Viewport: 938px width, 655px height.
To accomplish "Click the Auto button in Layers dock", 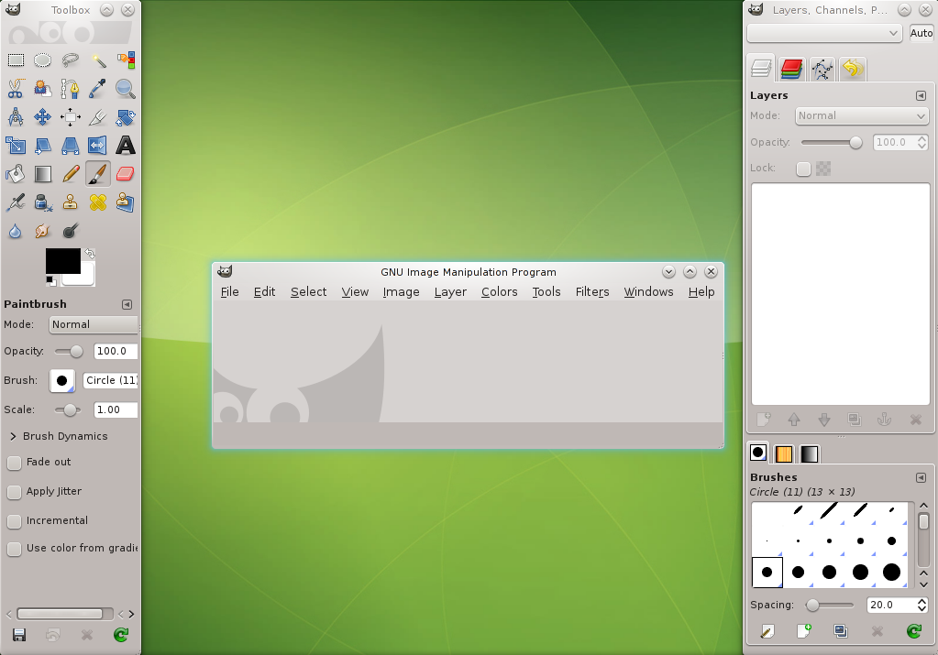I will (x=921, y=33).
